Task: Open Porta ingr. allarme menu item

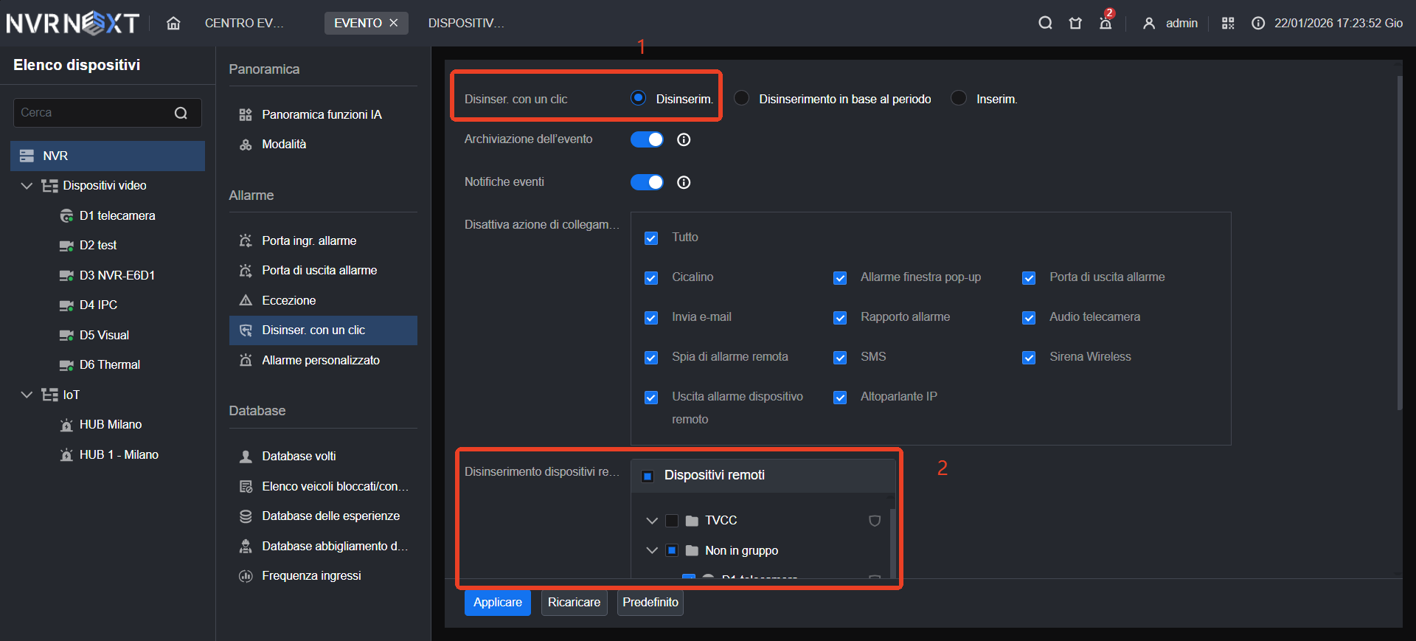Action: point(323,240)
